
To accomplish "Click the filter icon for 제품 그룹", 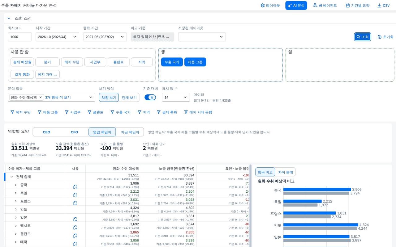I will [x=40, y=112].
